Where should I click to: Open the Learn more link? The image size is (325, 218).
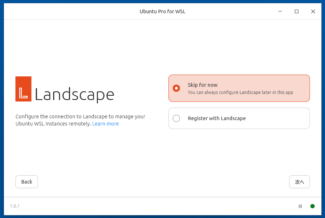tap(106, 124)
